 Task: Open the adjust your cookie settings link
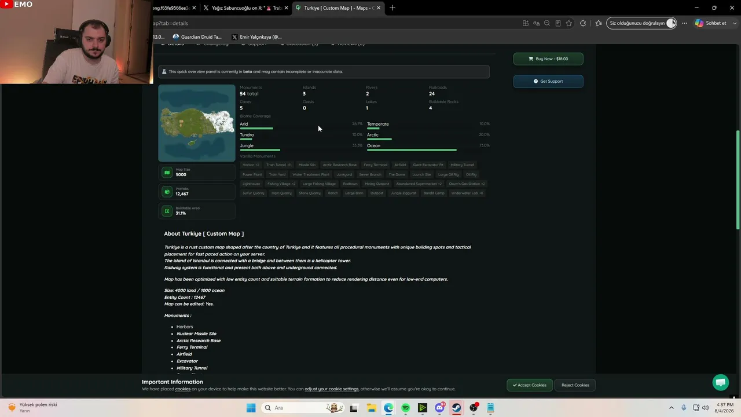pos(332,389)
